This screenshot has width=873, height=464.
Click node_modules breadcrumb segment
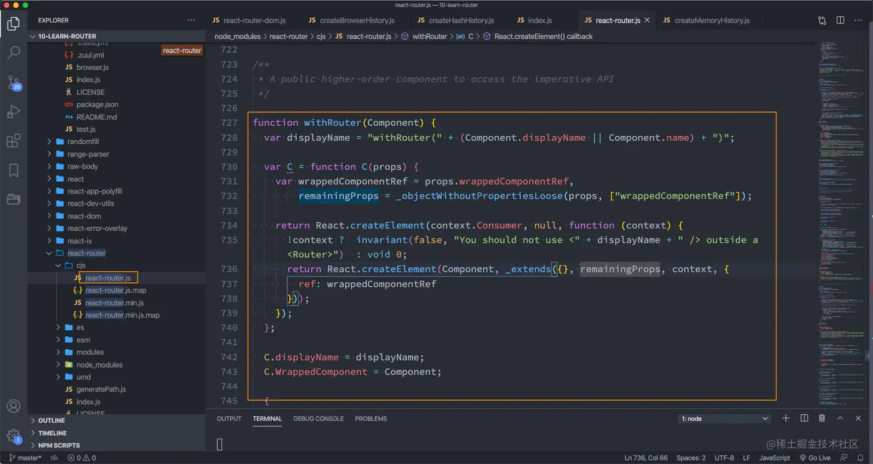(238, 36)
